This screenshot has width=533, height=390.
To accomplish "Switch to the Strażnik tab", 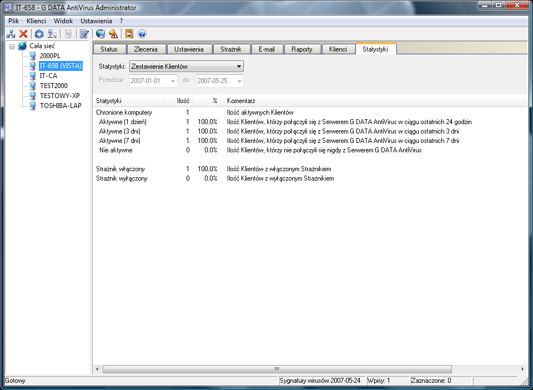I will coord(231,49).
